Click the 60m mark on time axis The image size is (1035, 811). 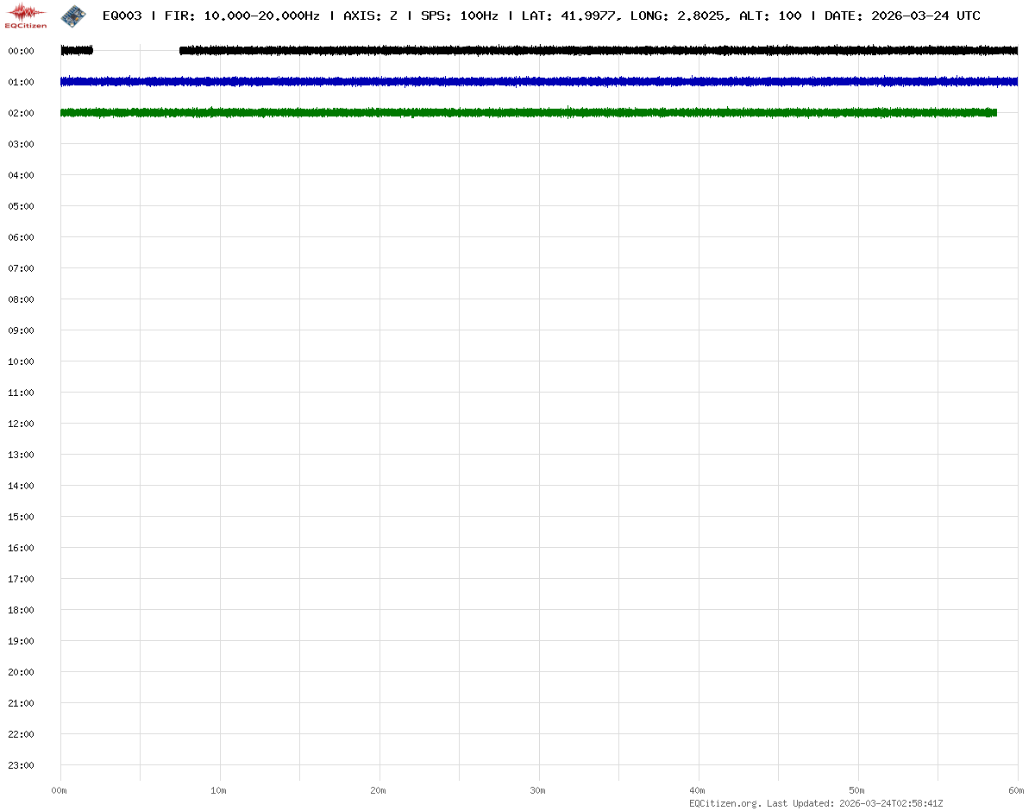[x=1017, y=790]
